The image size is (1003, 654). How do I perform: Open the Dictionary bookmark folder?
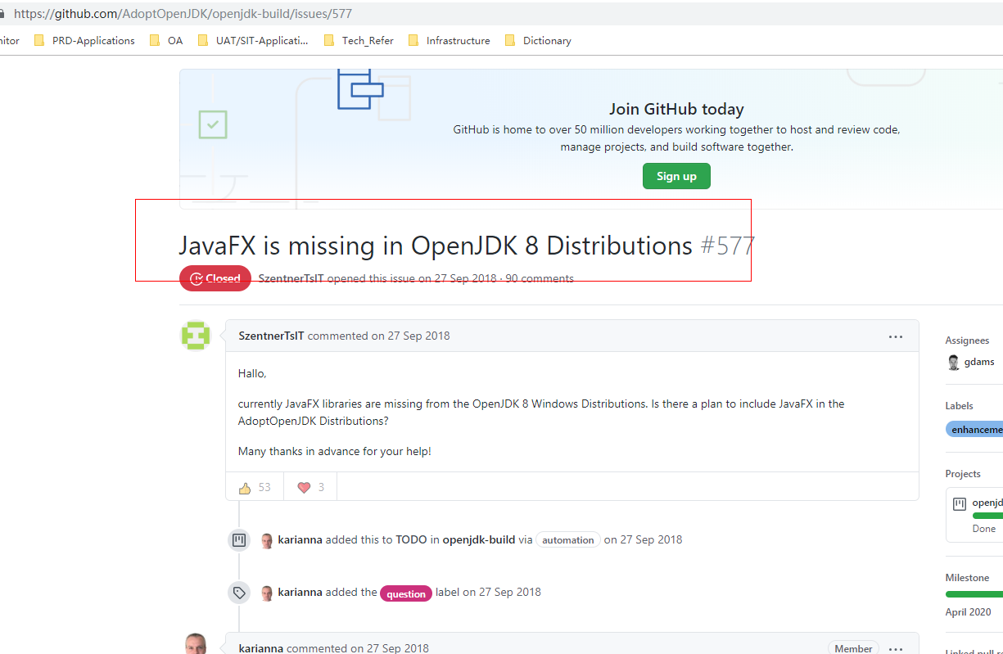[538, 40]
